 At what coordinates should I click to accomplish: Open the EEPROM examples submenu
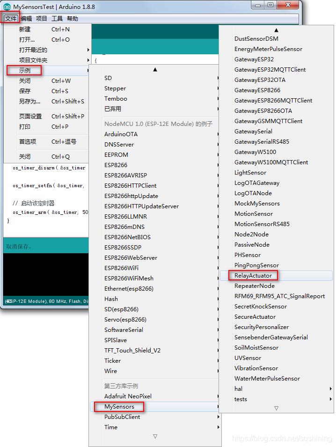click(x=155, y=155)
